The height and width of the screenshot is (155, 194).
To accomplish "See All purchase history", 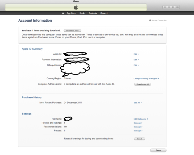I will tap(138, 103).
